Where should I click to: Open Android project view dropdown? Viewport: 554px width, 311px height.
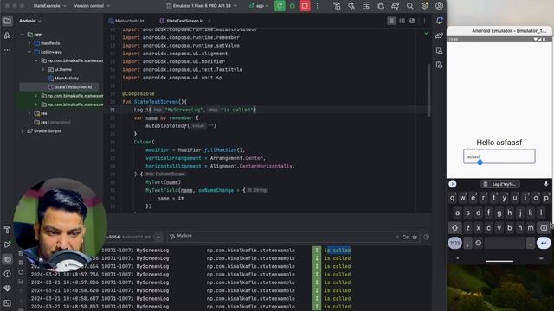[x=30, y=21]
